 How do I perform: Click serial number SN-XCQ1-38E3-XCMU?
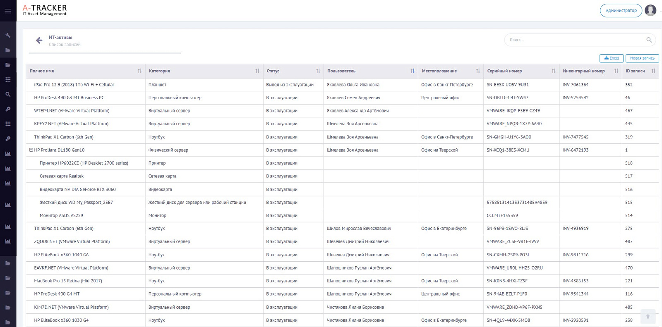point(508,150)
